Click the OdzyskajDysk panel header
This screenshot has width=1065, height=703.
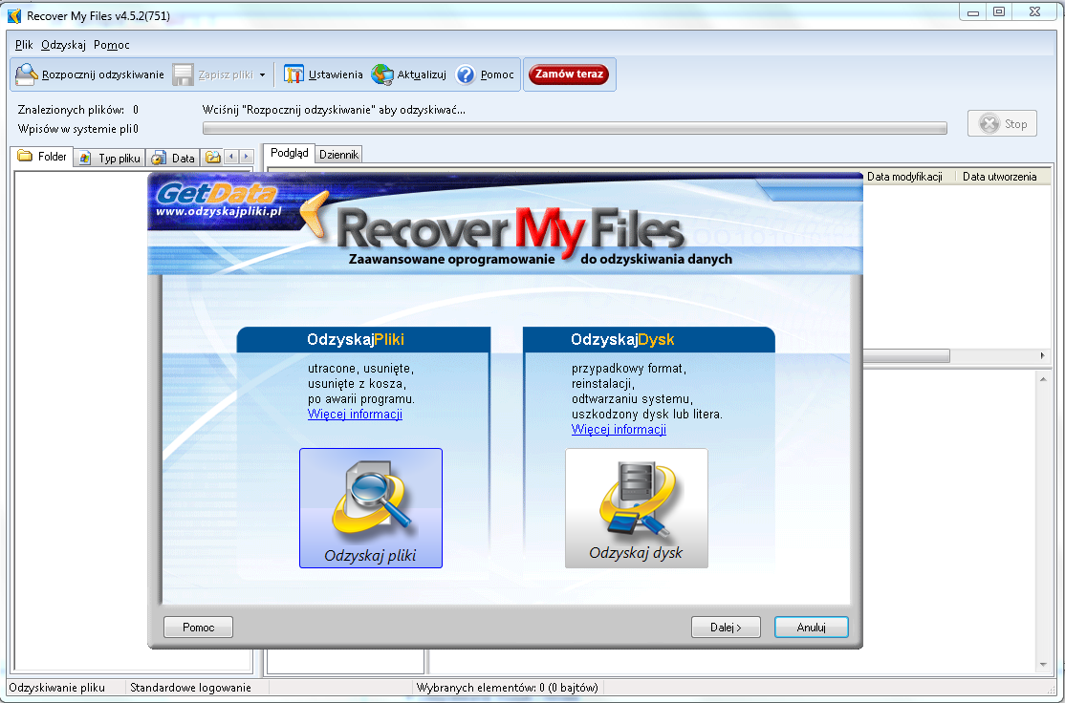(648, 339)
